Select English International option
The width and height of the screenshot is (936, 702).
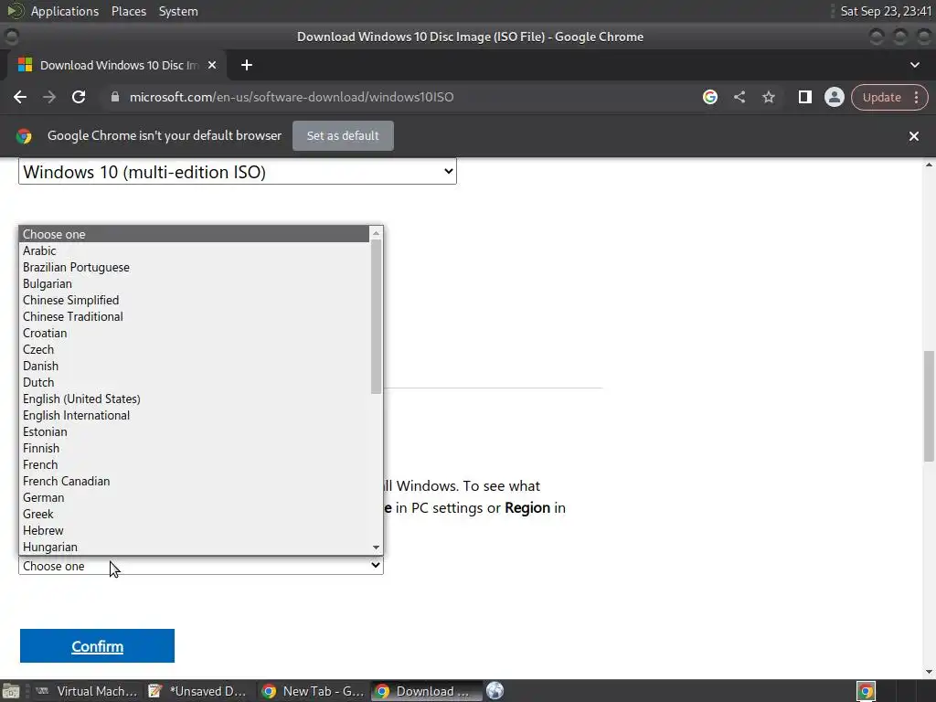pyautogui.click(x=195, y=416)
